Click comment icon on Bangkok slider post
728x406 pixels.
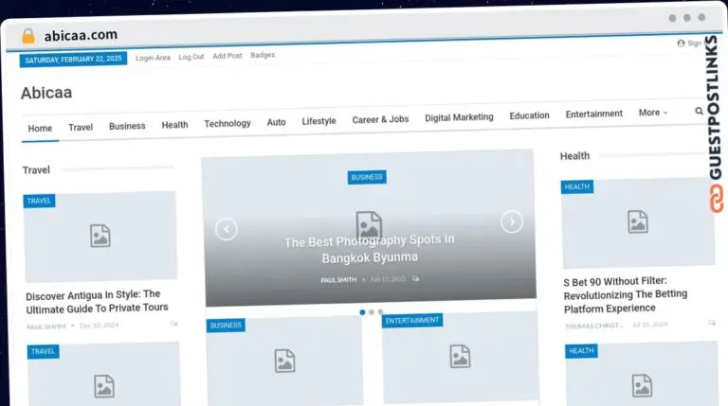coord(415,279)
